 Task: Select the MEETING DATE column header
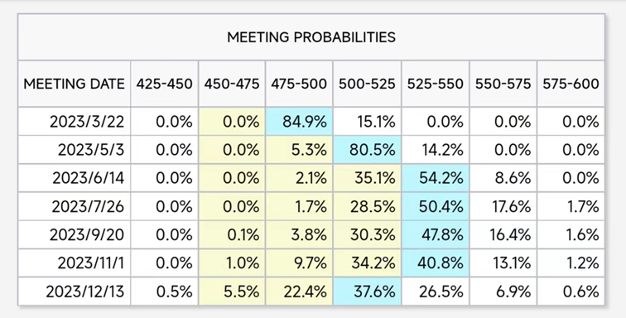pos(75,84)
